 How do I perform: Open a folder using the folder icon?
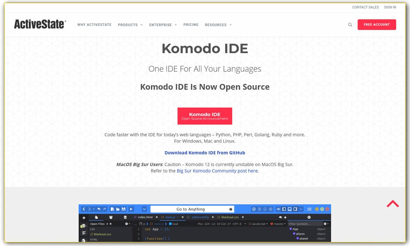pos(119,208)
